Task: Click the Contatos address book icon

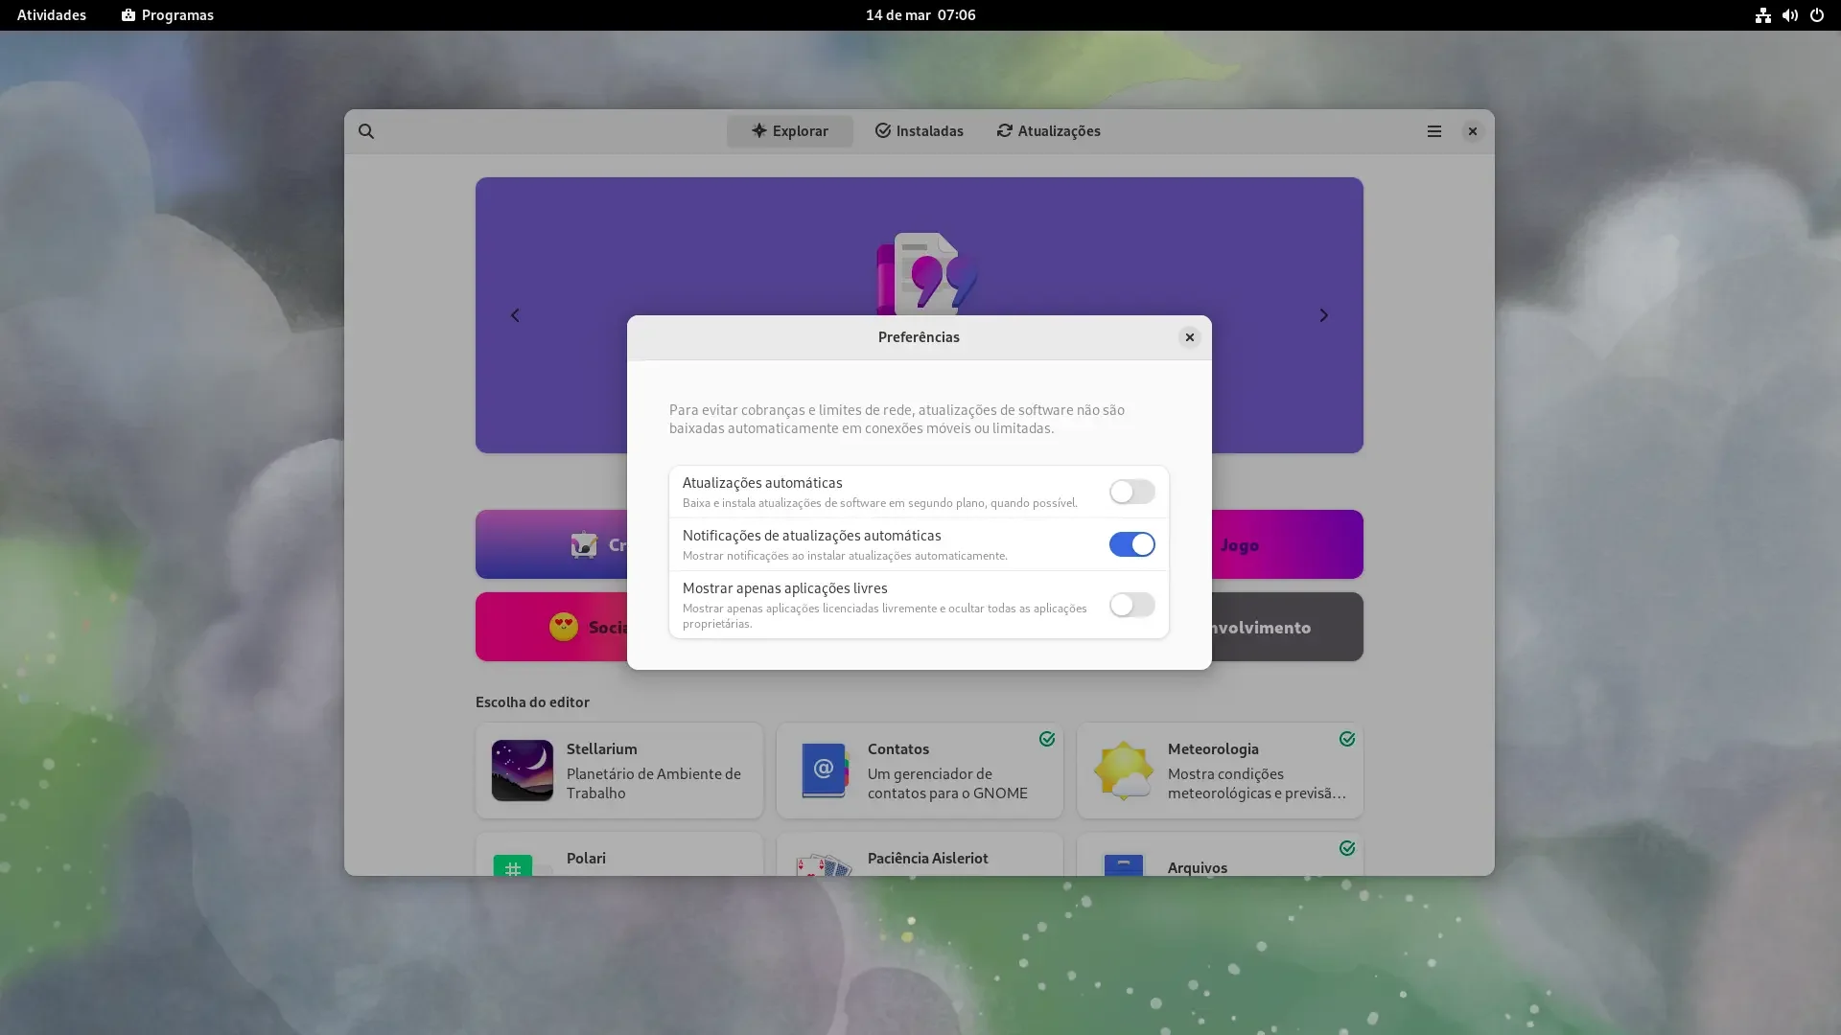Action: (x=824, y=770)
